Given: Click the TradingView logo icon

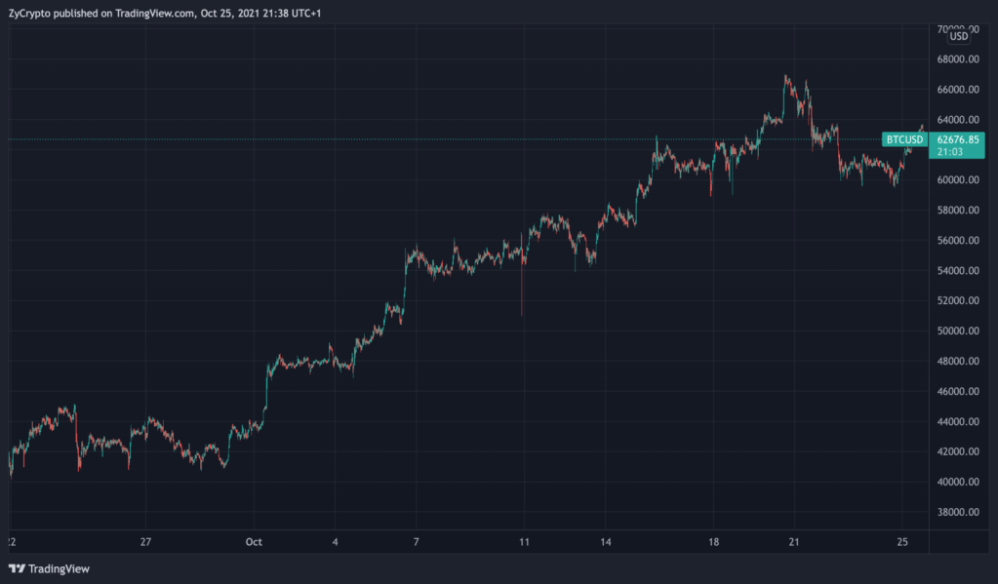Looking at the screenshot, I should (x=17, y=568).
